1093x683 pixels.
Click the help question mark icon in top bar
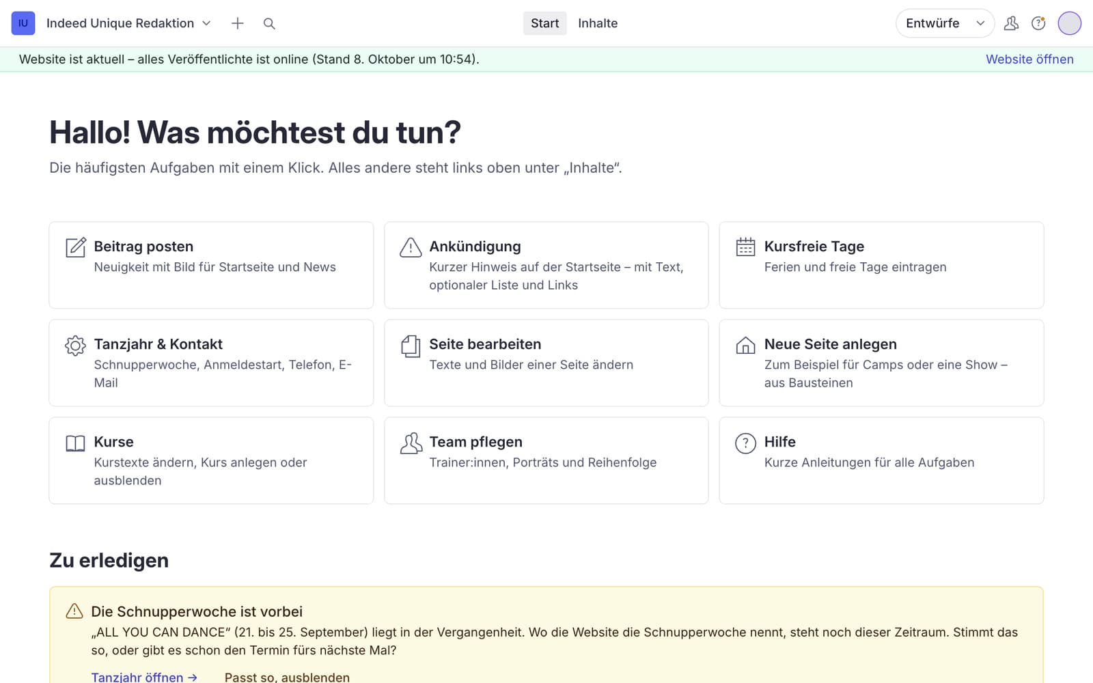(1038, 23)
